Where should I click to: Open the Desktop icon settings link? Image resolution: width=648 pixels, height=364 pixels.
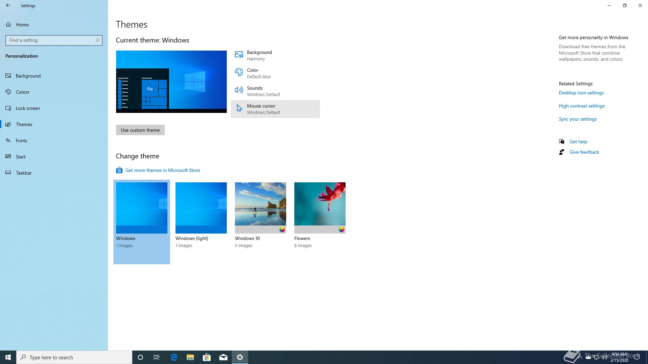point(581,93)
